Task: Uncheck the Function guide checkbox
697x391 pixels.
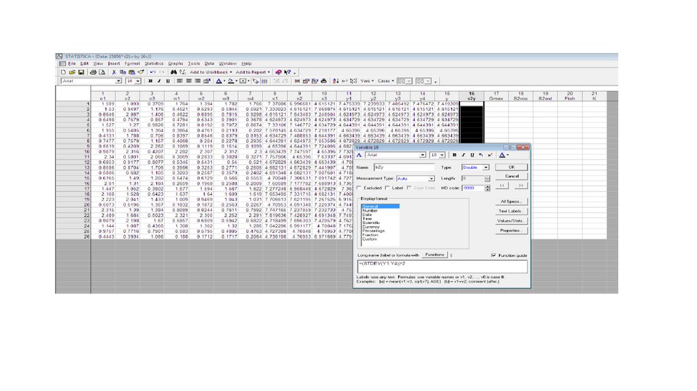Action: click(493, 255)
